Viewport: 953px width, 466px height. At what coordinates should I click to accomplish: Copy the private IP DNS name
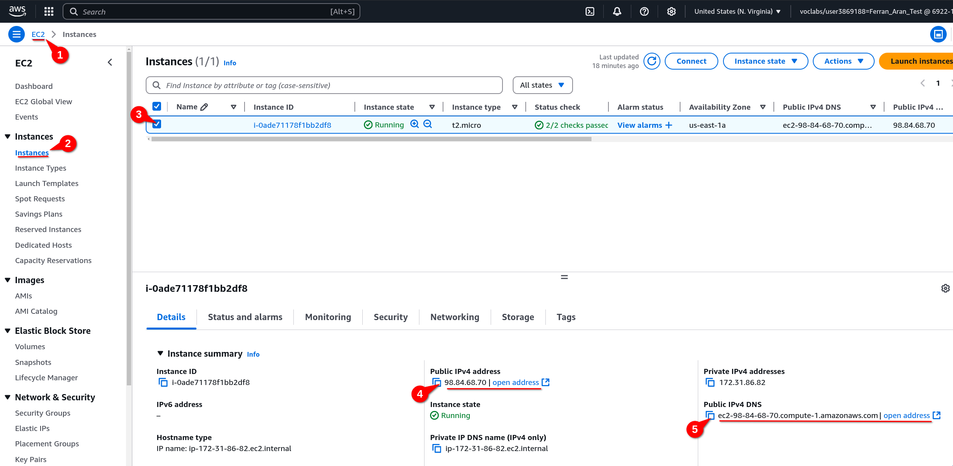click(x=437, y=448)
